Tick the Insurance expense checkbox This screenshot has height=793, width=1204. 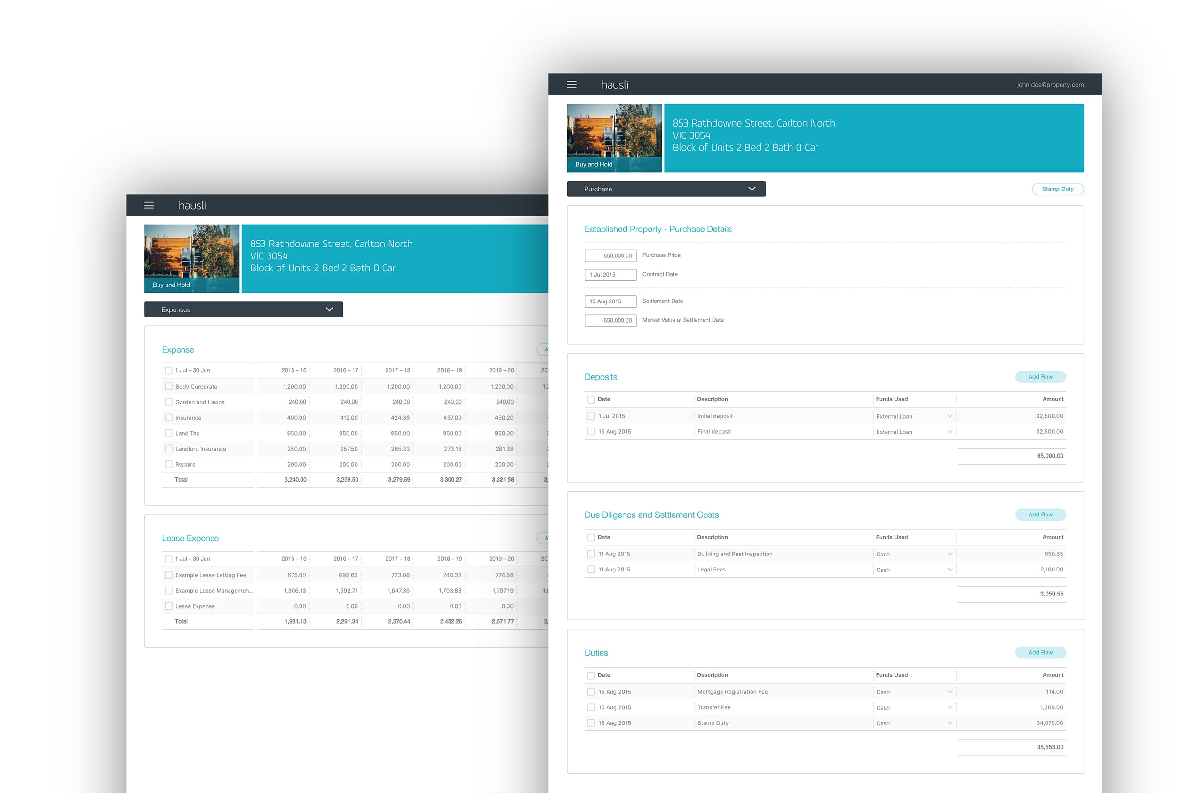pos(168,418)
